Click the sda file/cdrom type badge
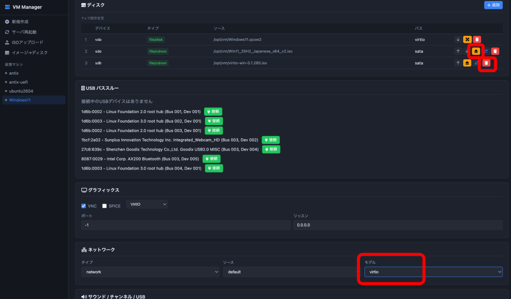Image resolution: width=511 pixels, height=299 pixels. tap(158, 51)
